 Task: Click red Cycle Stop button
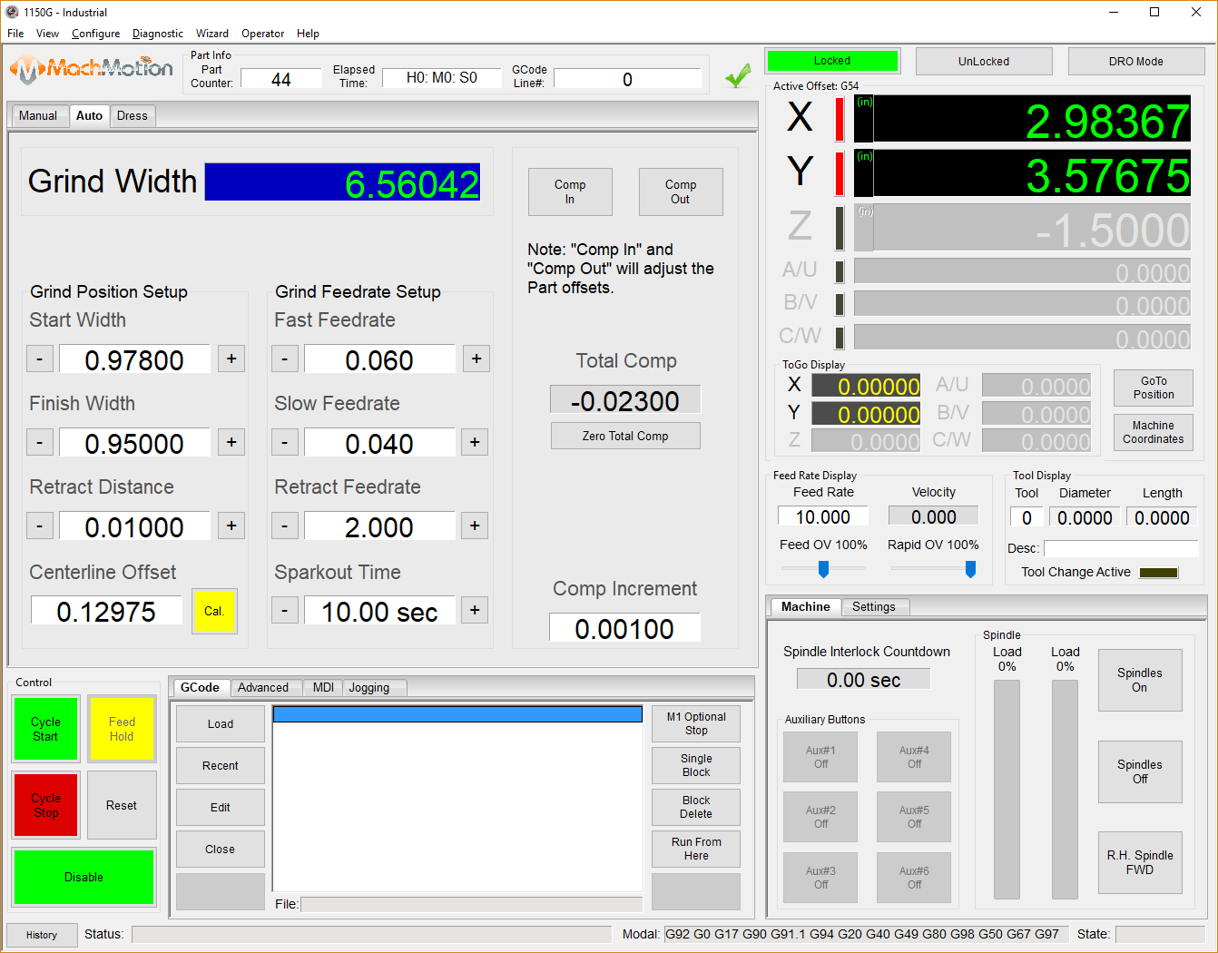point(45,805)
